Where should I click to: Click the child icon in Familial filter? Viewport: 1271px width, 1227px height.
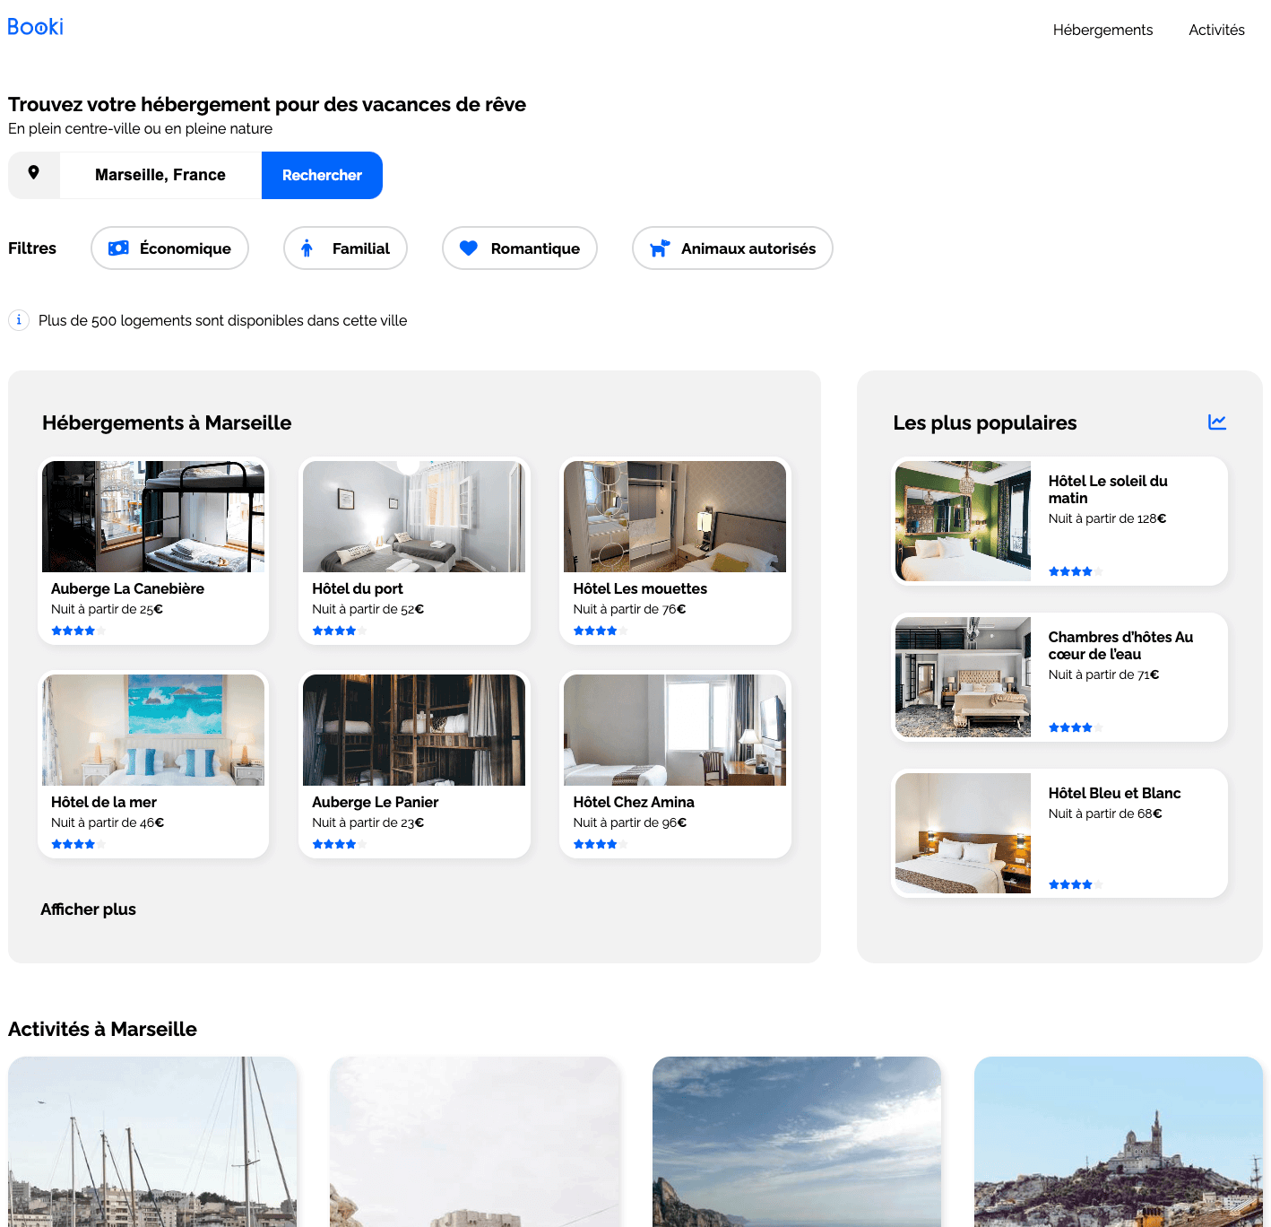[x=307, y=248]
